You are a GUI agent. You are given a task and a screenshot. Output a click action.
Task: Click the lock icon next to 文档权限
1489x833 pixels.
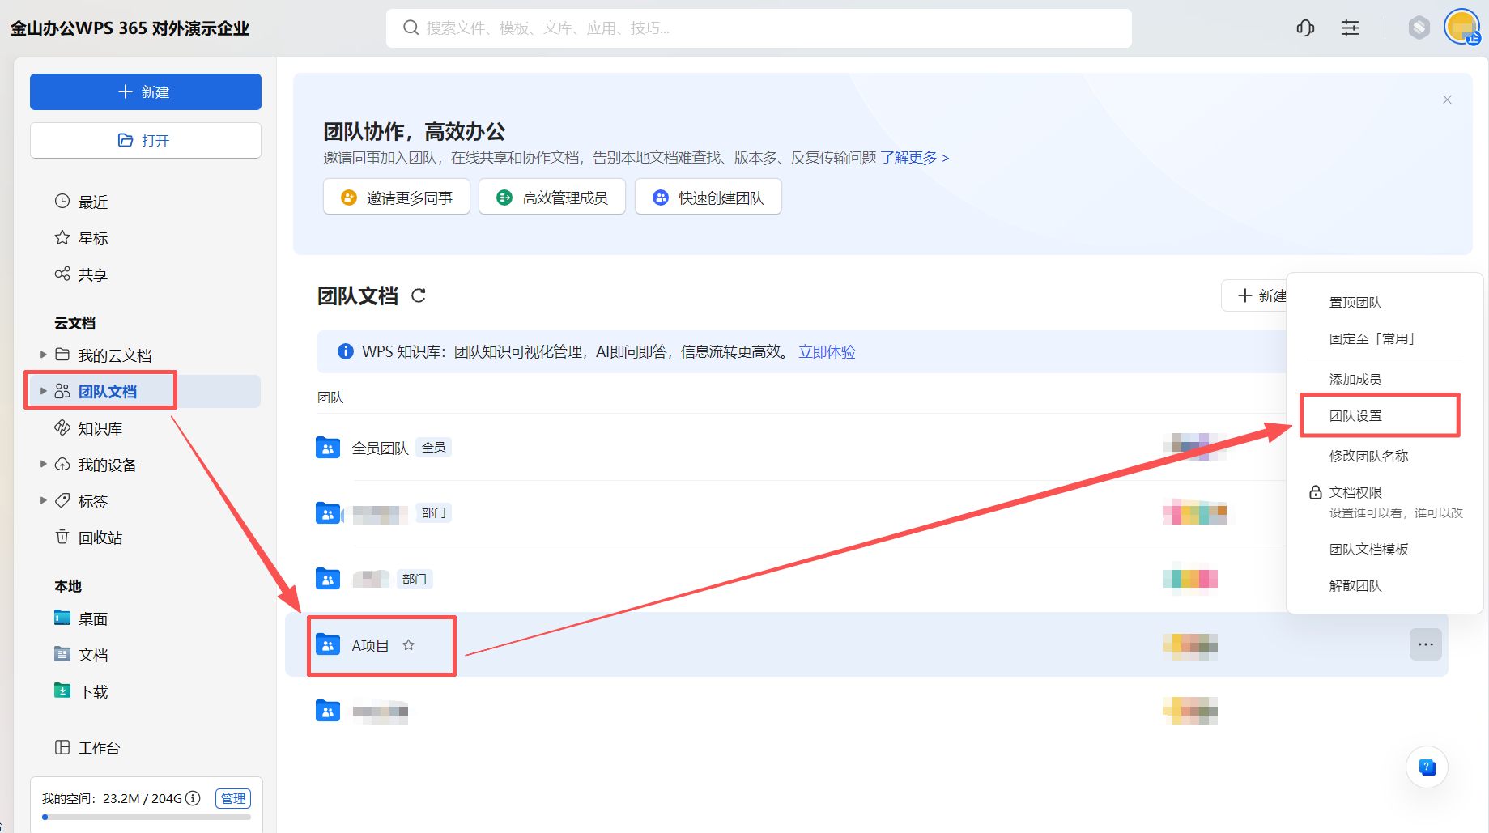[1316, 492]
